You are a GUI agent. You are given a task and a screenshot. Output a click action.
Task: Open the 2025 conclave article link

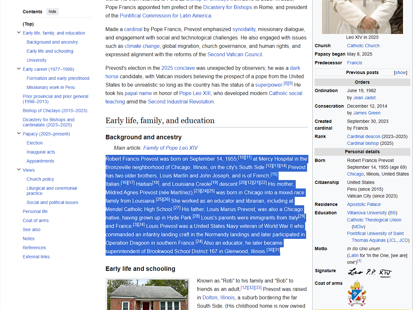(178, 68)
